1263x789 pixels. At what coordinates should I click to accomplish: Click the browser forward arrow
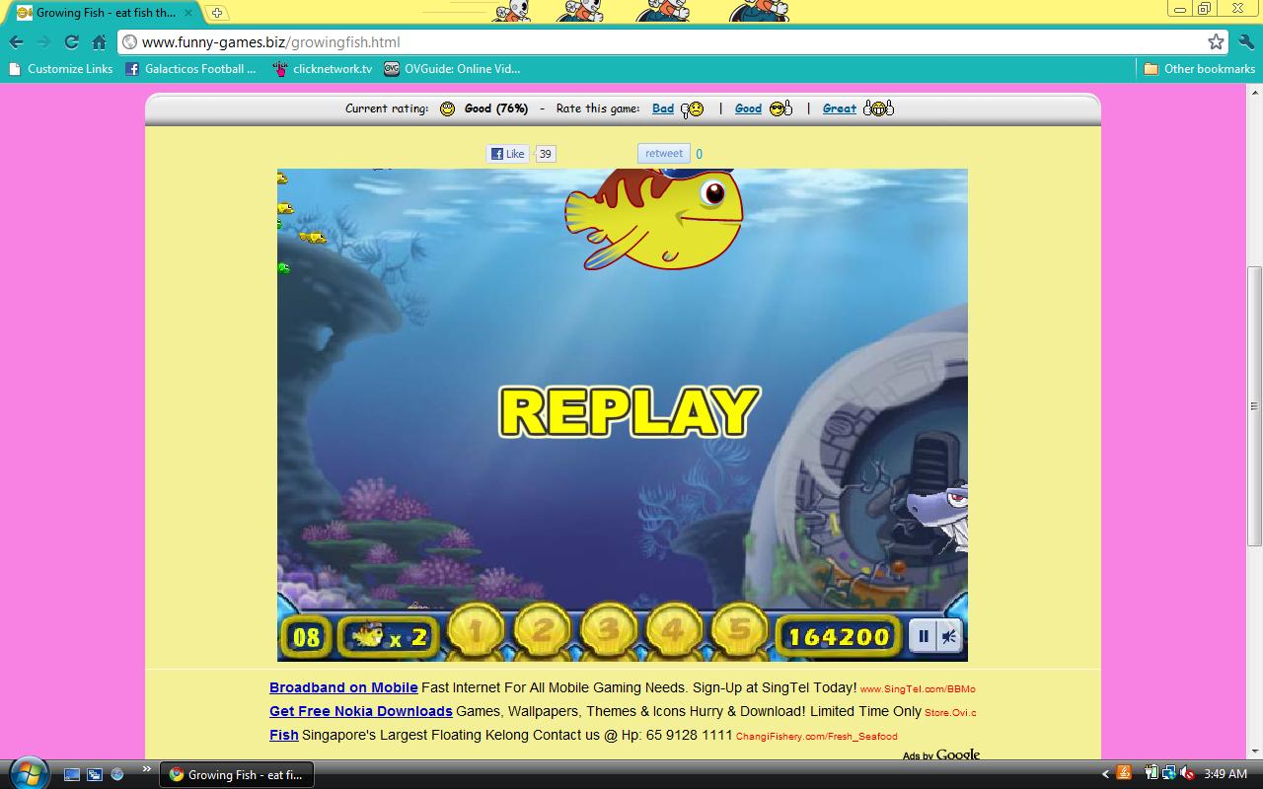tap(43, 41)
